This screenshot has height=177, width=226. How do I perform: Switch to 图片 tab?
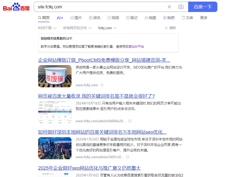tap(76, 18)
